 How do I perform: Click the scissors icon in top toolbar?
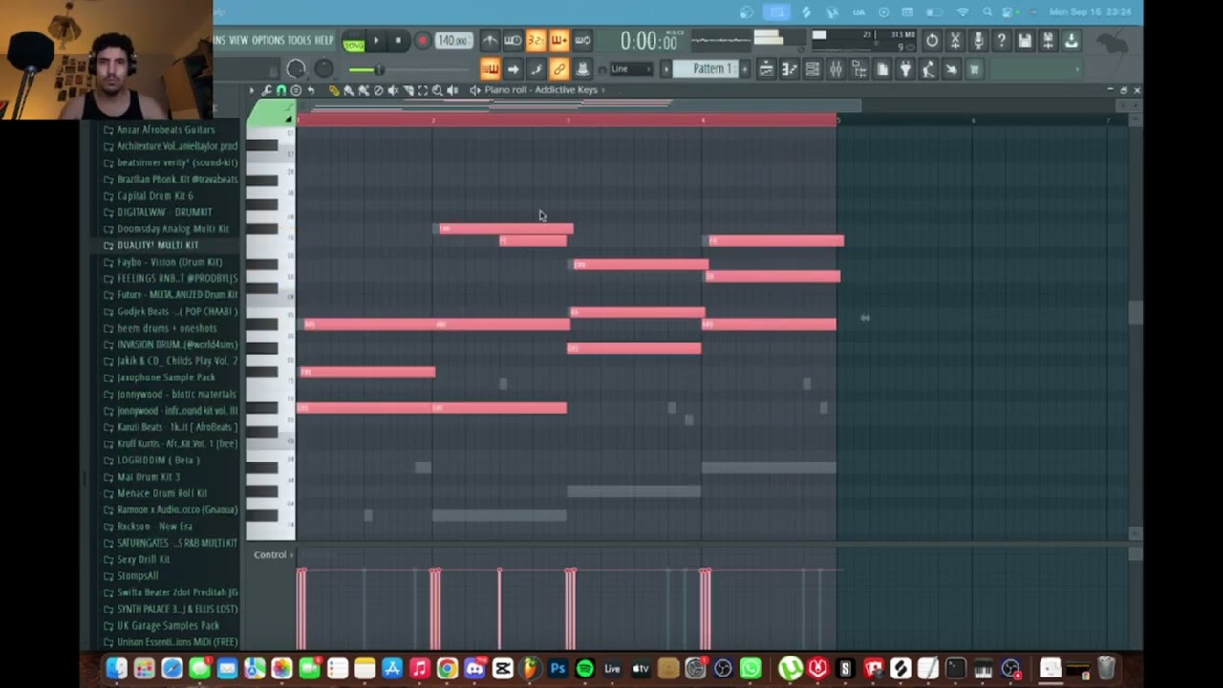click(955, 41)
